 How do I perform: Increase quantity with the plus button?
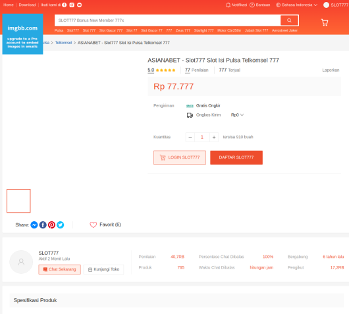coord(214,137)
